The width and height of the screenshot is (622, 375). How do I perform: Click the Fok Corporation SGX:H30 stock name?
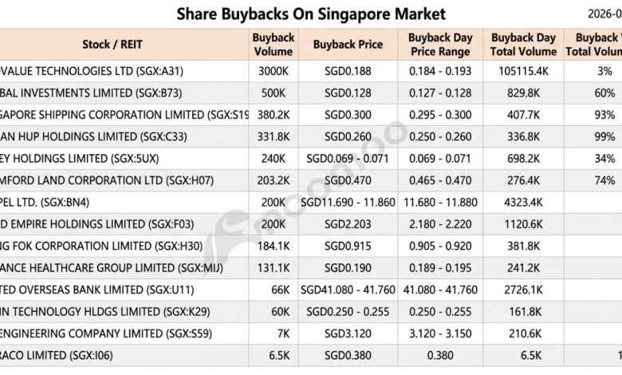[x=101, y=246]
